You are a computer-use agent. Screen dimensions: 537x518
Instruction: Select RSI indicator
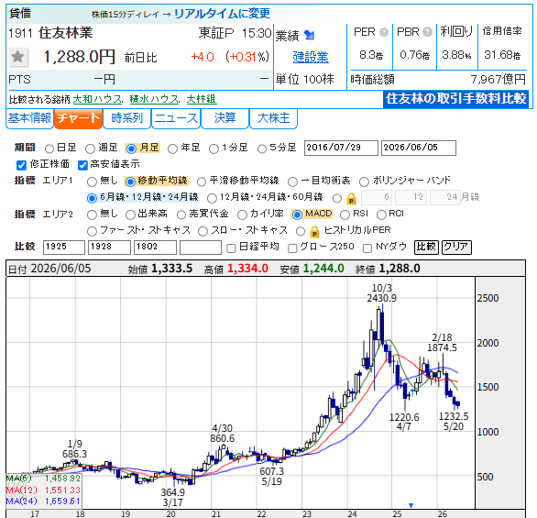pos(345,215)
